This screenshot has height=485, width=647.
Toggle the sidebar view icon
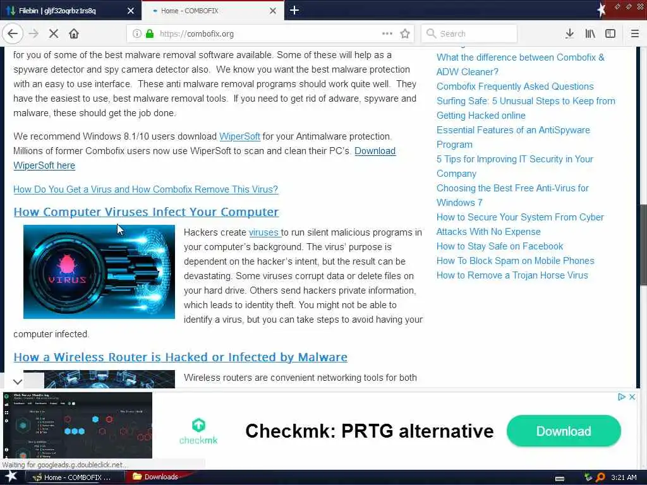click(610, 34)
